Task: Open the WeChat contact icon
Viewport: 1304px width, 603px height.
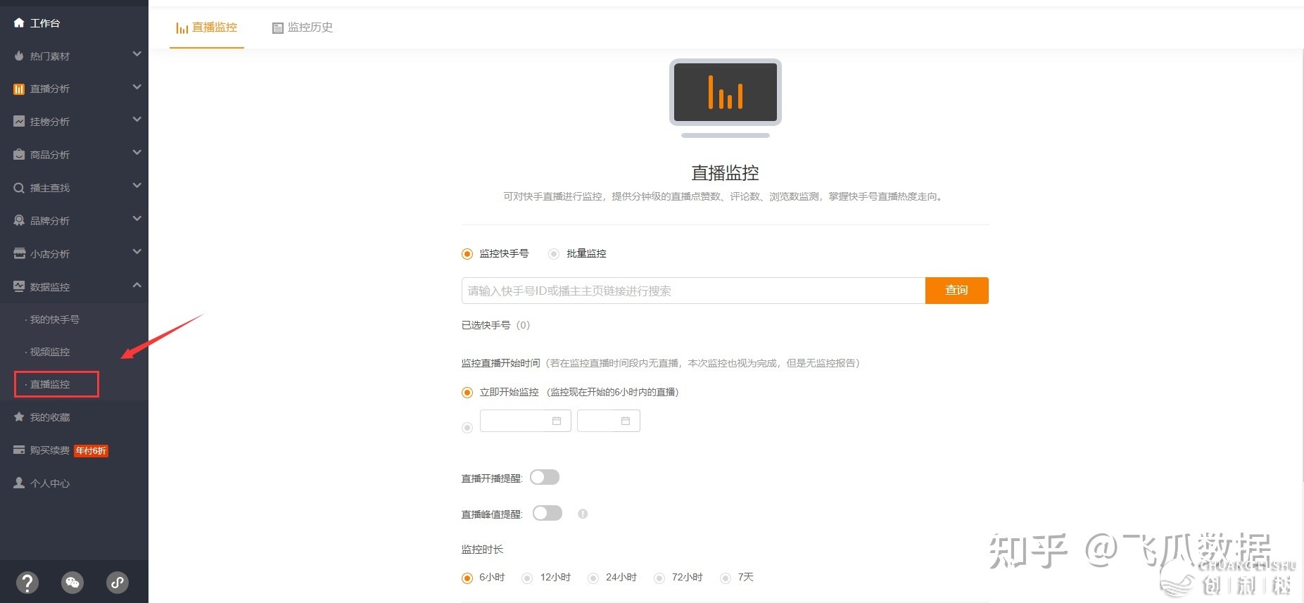Action: click(x=72, y=582)
